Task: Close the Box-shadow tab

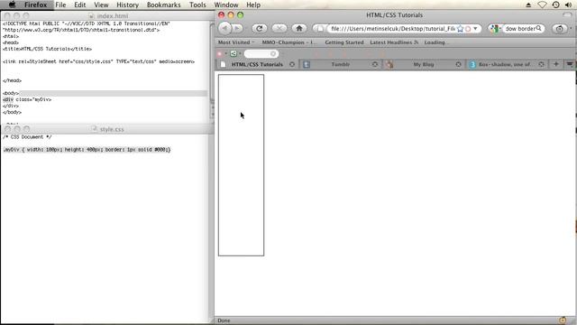Action: pos(541,64)
